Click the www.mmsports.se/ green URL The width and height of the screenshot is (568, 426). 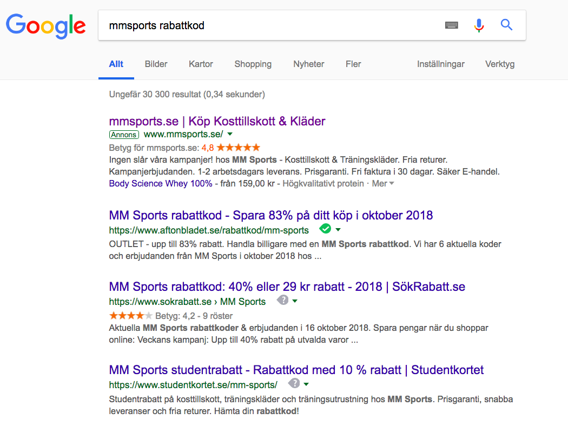click(183, 134)
